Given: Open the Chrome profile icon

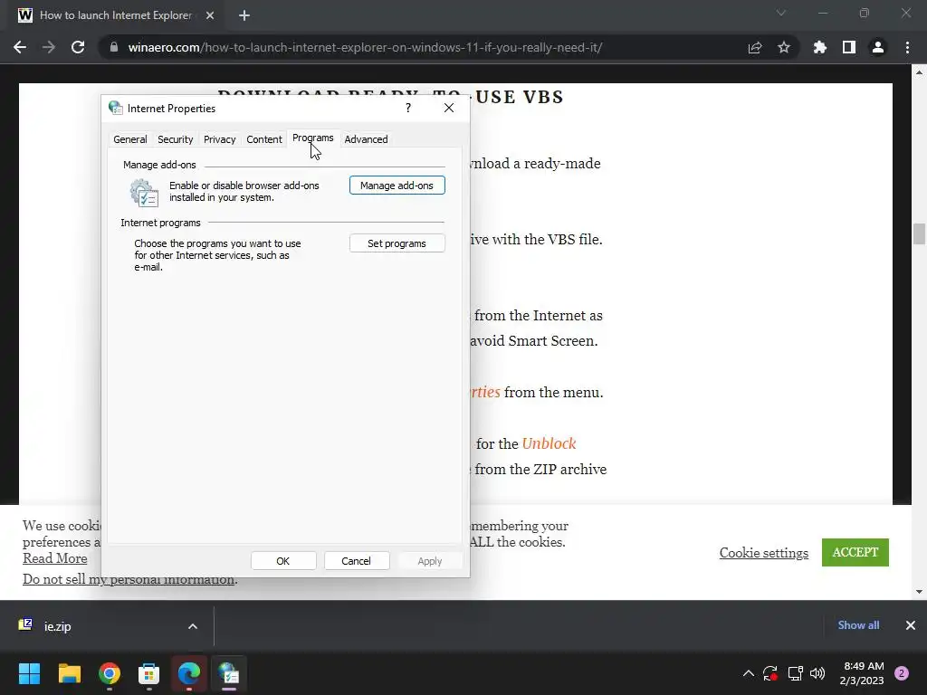Looking at the screenshot, I should click(x=878, y=47).
